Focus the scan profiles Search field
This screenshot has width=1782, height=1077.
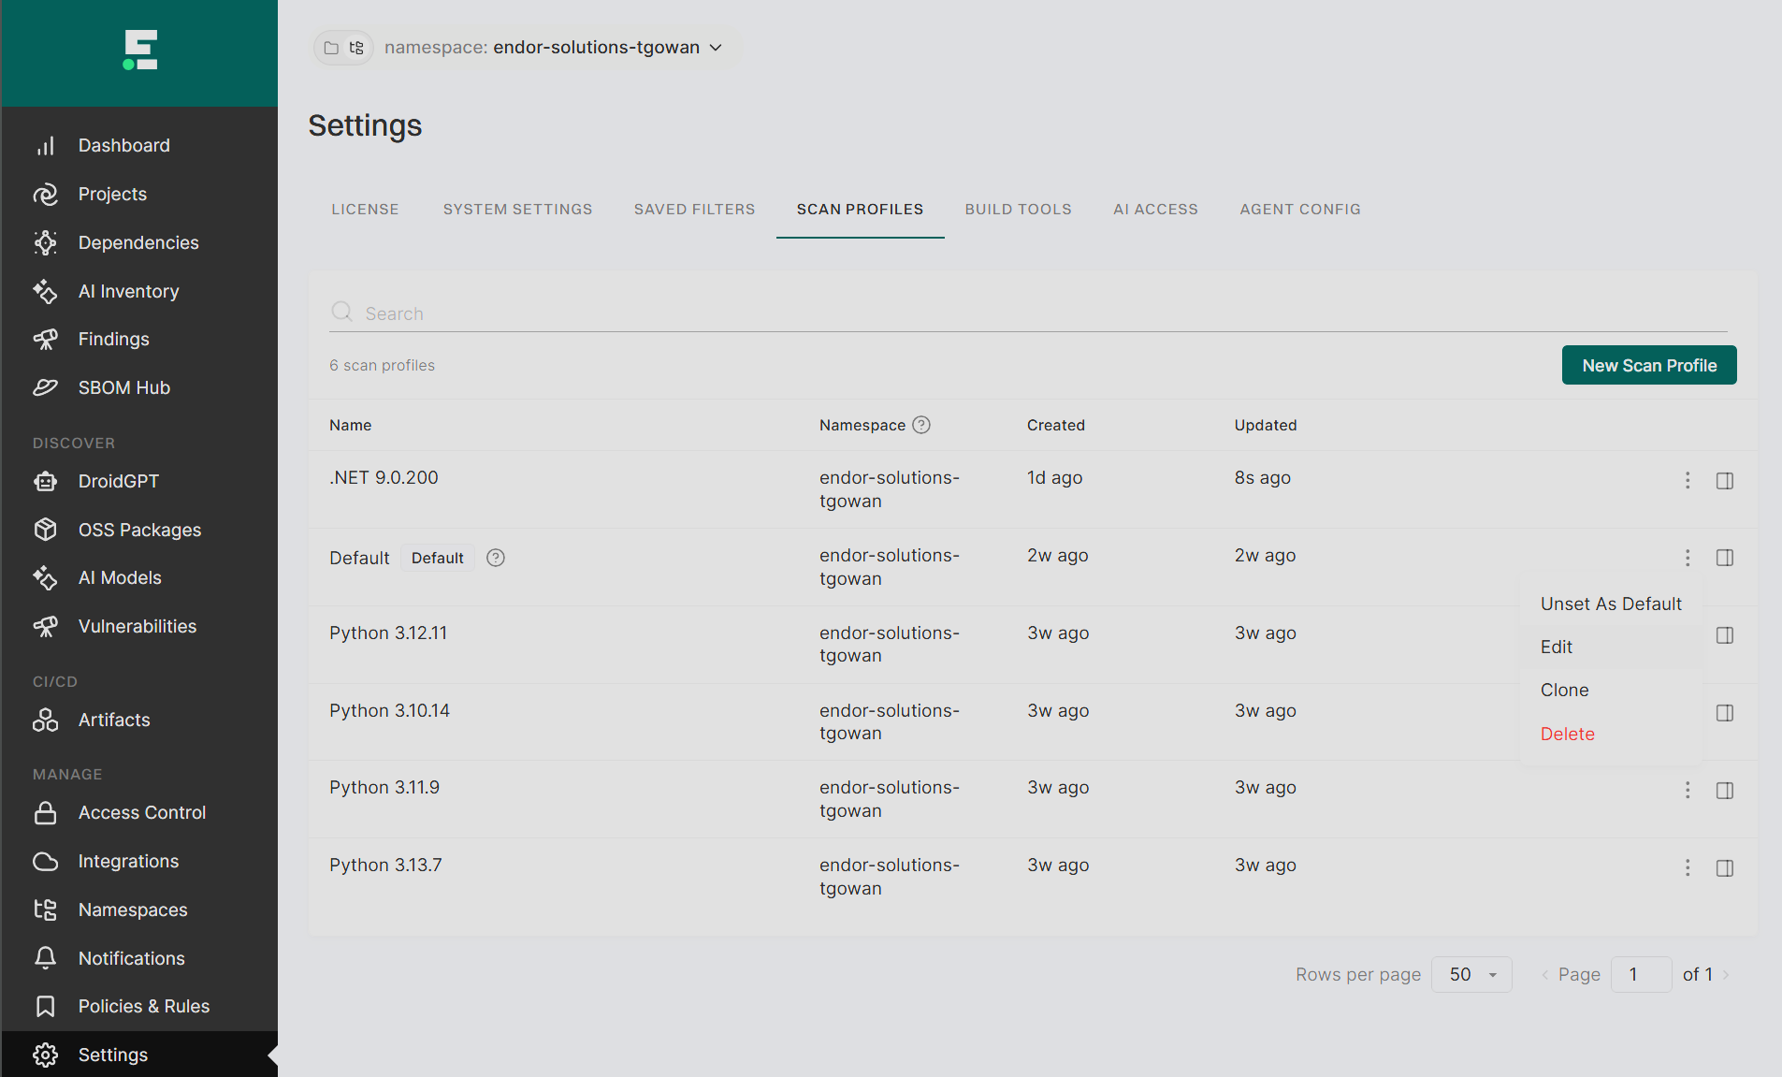[1028, 313]
